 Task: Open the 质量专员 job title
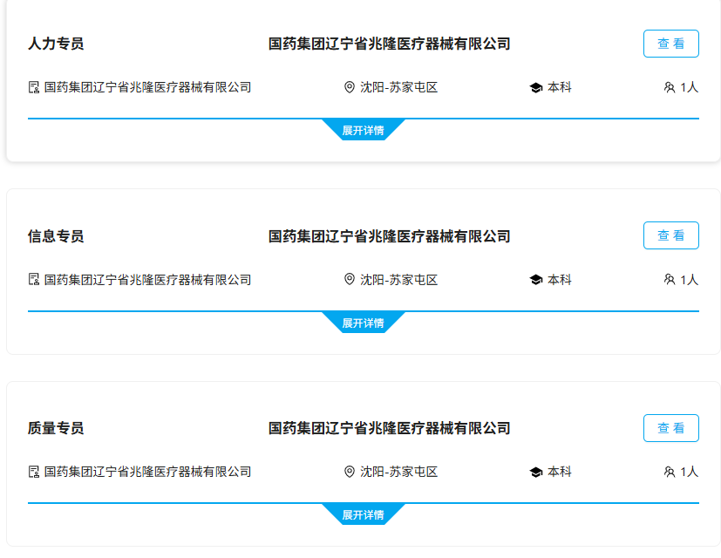pyautogui.click(x=56, y=428)
